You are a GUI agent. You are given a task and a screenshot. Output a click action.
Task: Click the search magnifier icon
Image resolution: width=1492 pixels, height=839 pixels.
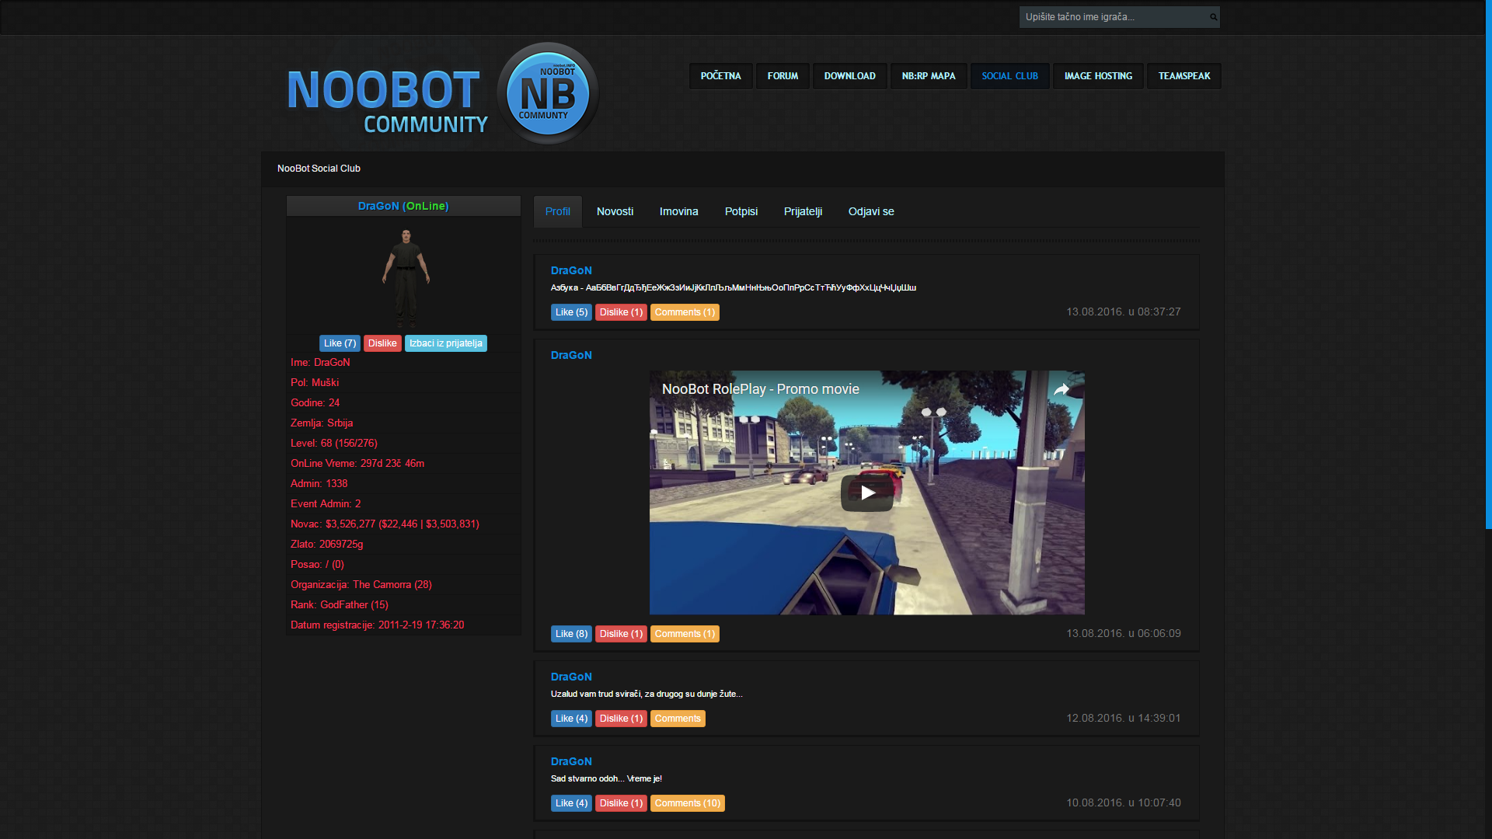point(1213,17)
